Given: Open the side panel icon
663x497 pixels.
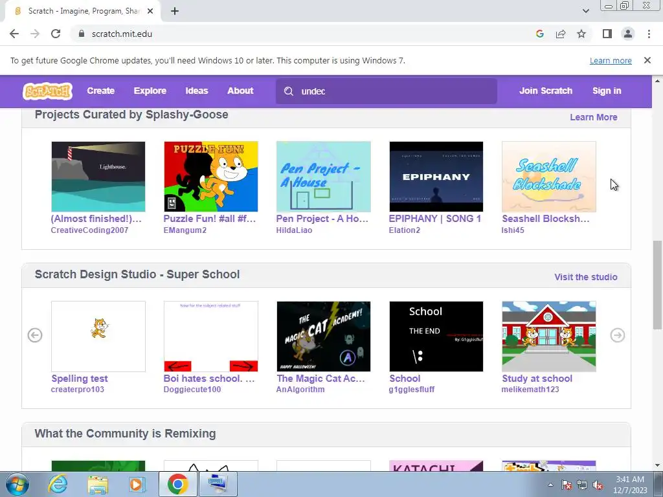Looking at the screenshot, I should click(607, 34).
